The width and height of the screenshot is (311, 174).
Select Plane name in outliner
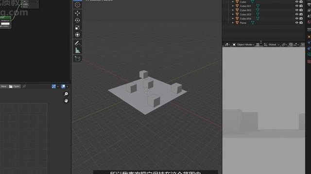tap(243, 23)
